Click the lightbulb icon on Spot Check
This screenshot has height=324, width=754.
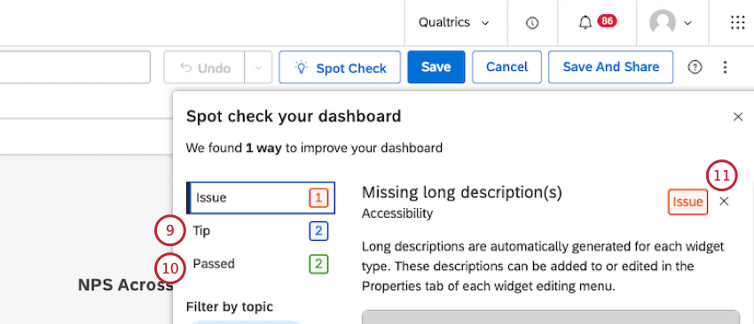(x=301, y=67)
